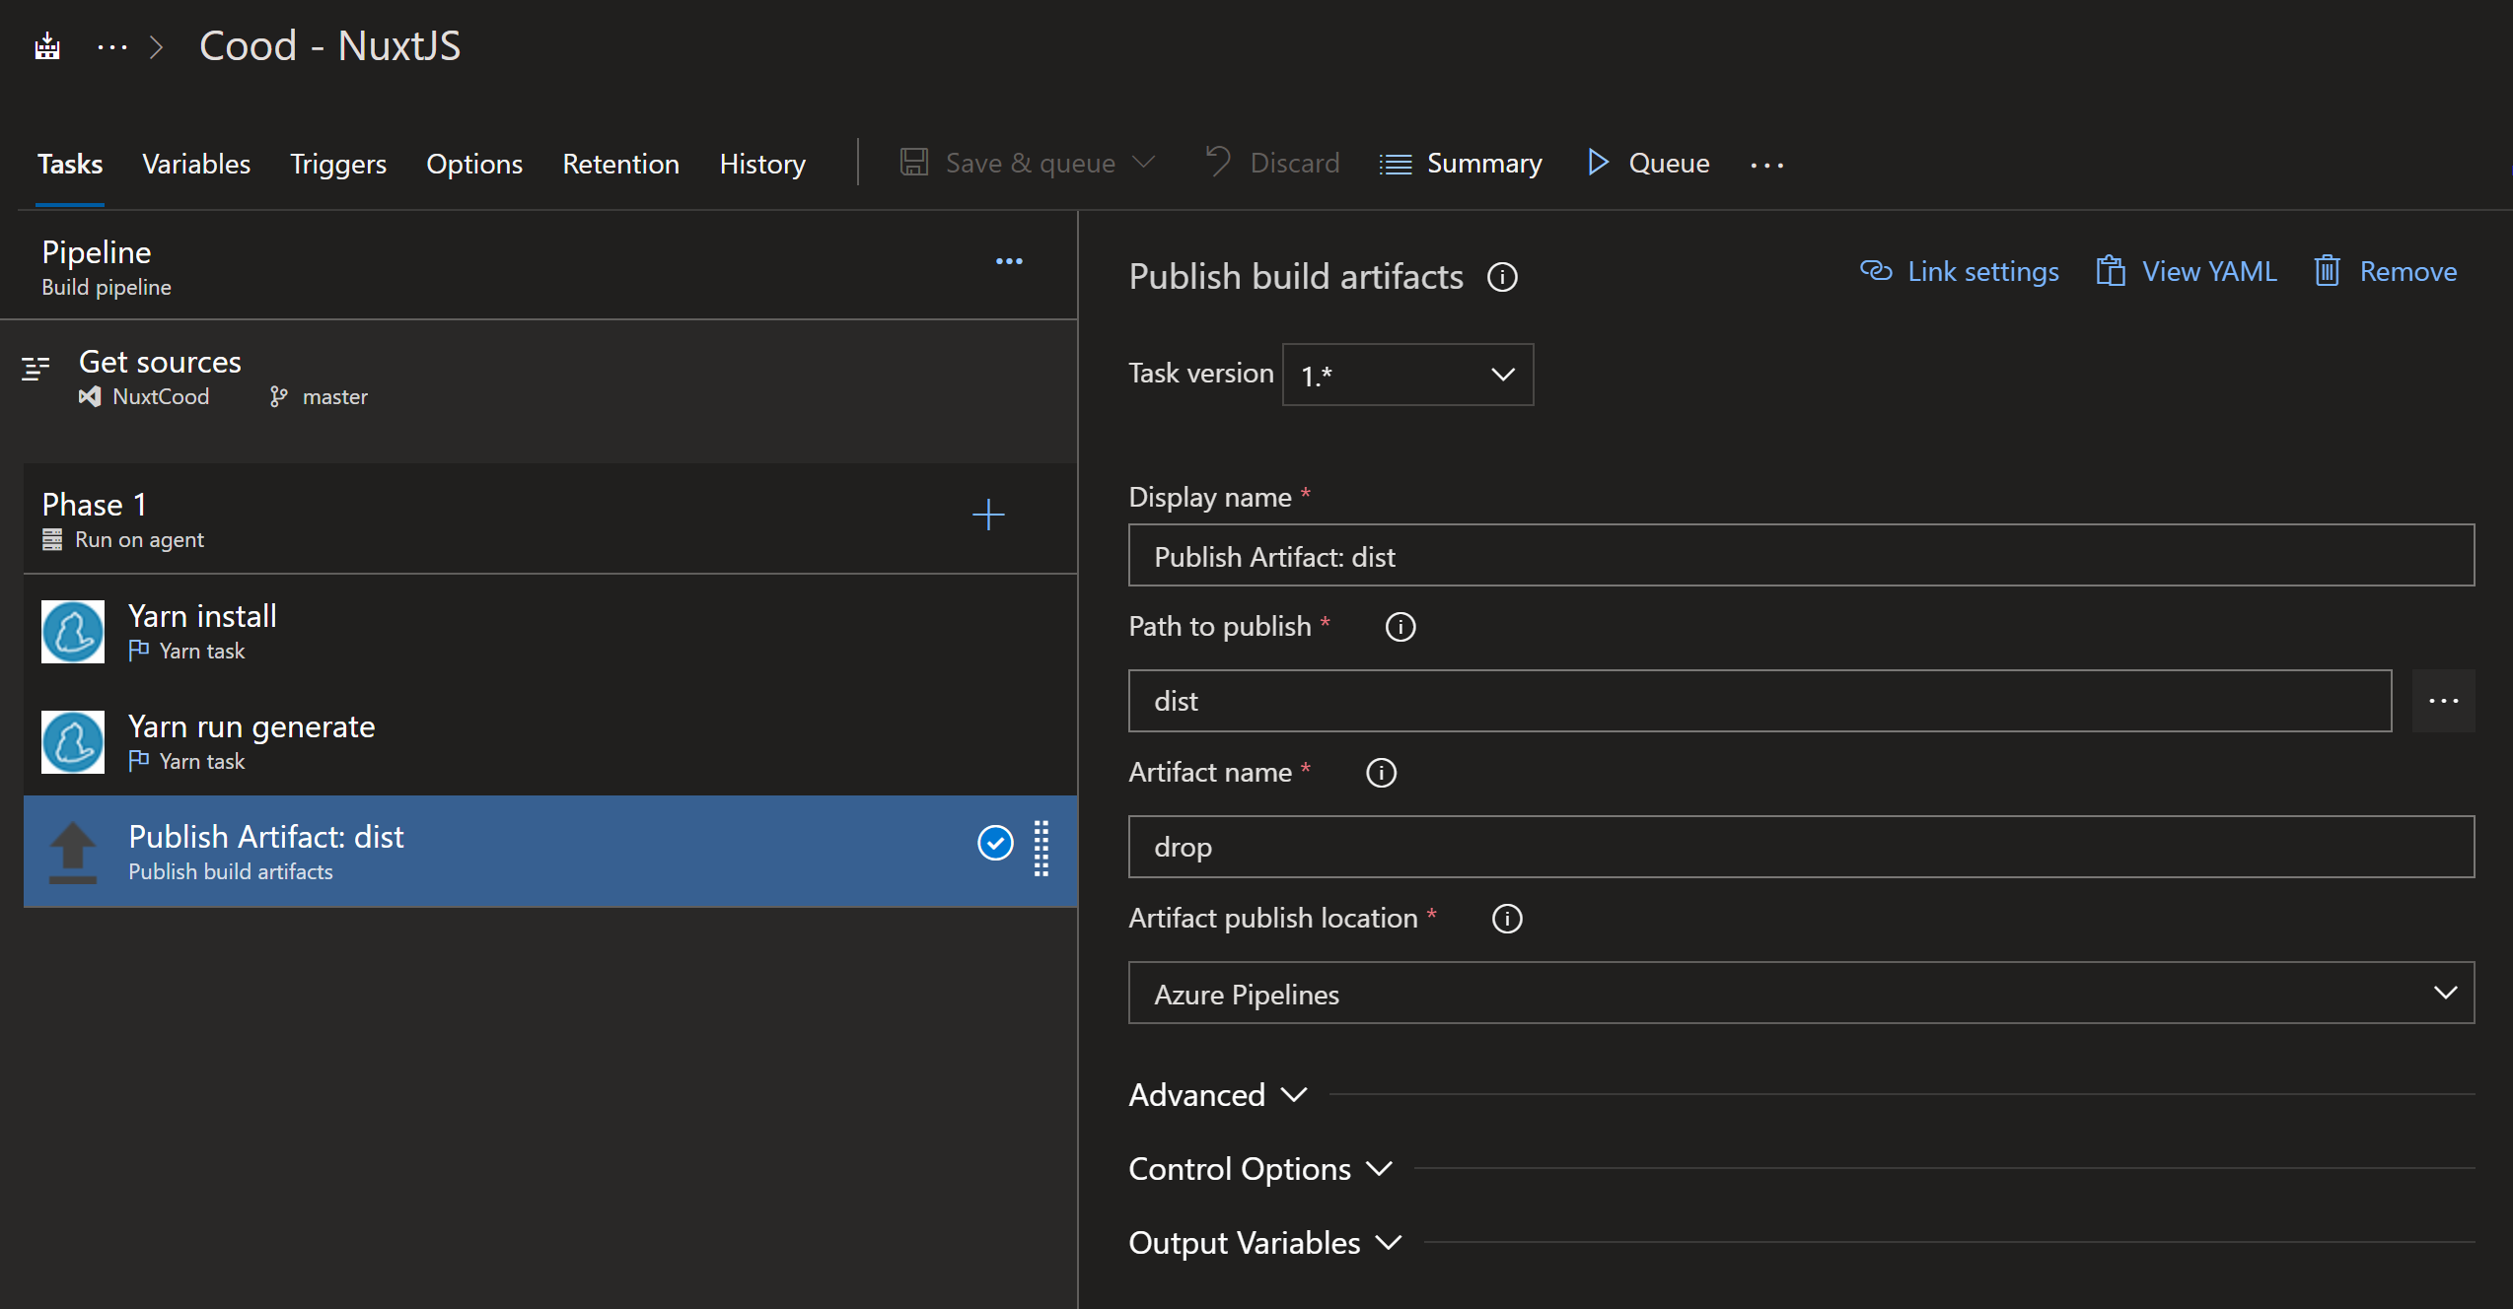Image resolution: width=2513 pixels, height=1309 pixels.
Task: Click the Artifact name input field
Action: coord(1801,847)
